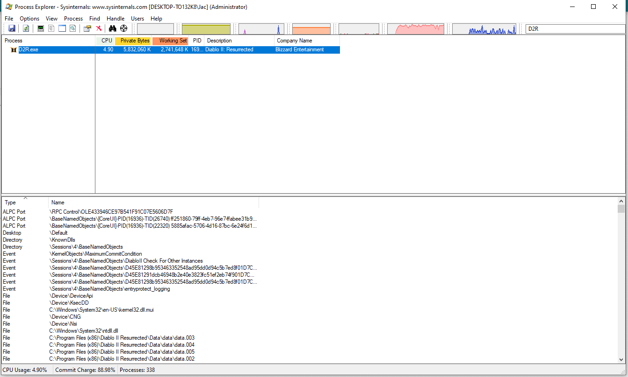This screenshot has height=377, width=628.
Task: Select the data.003 file handle
Action: coord(122,338)
